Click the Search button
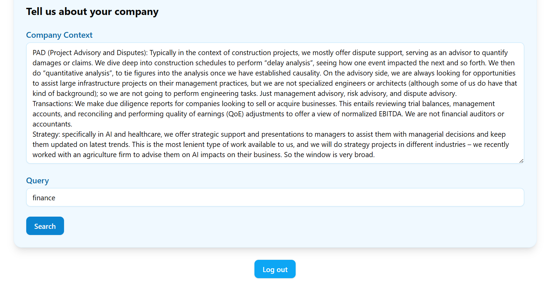 tap(45, 226)
